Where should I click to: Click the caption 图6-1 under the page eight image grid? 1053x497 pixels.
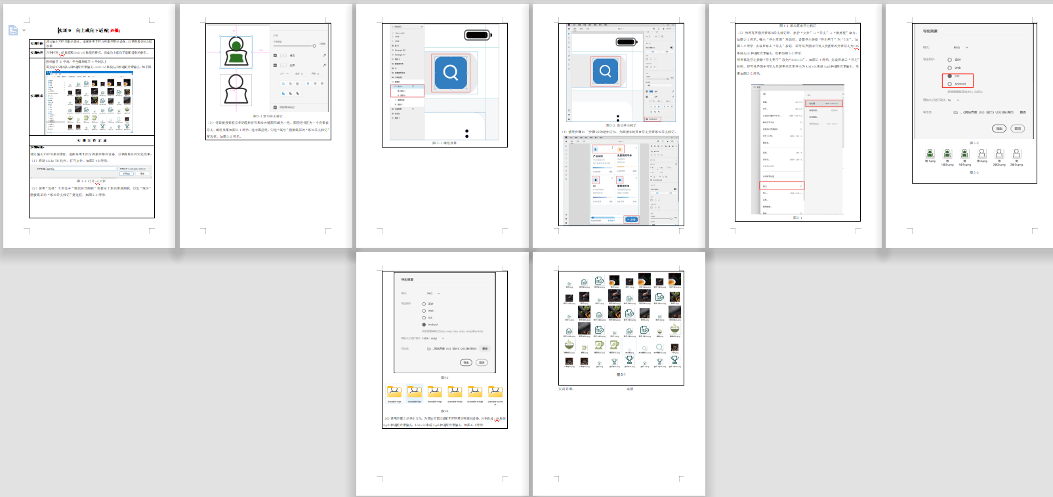tap(621, 374)
